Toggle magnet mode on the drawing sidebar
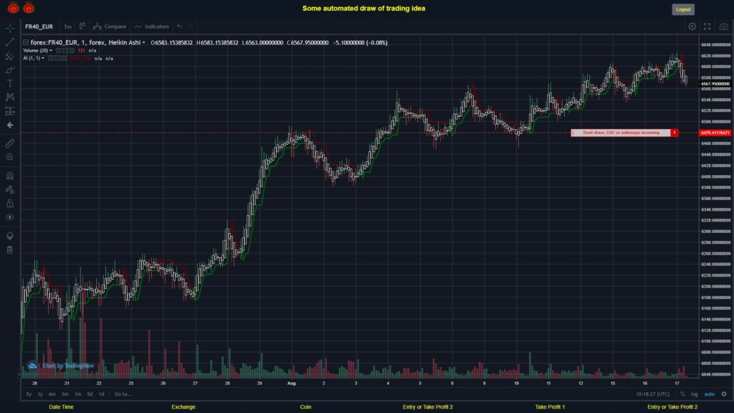 (x=10, y=175)
